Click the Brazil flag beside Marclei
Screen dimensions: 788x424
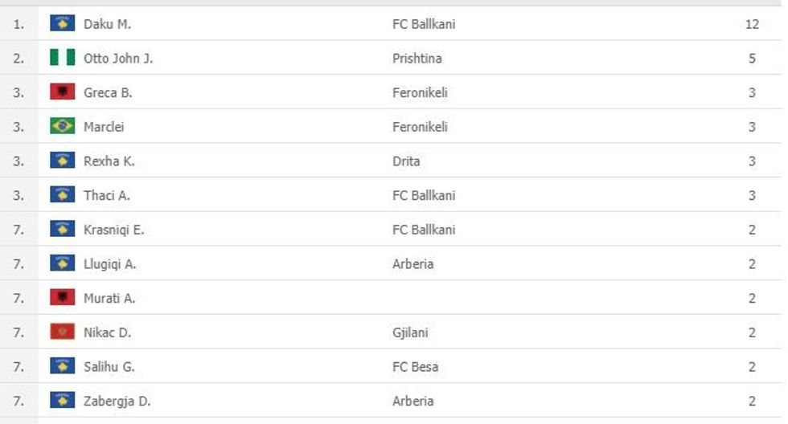[x=62, y=127]
